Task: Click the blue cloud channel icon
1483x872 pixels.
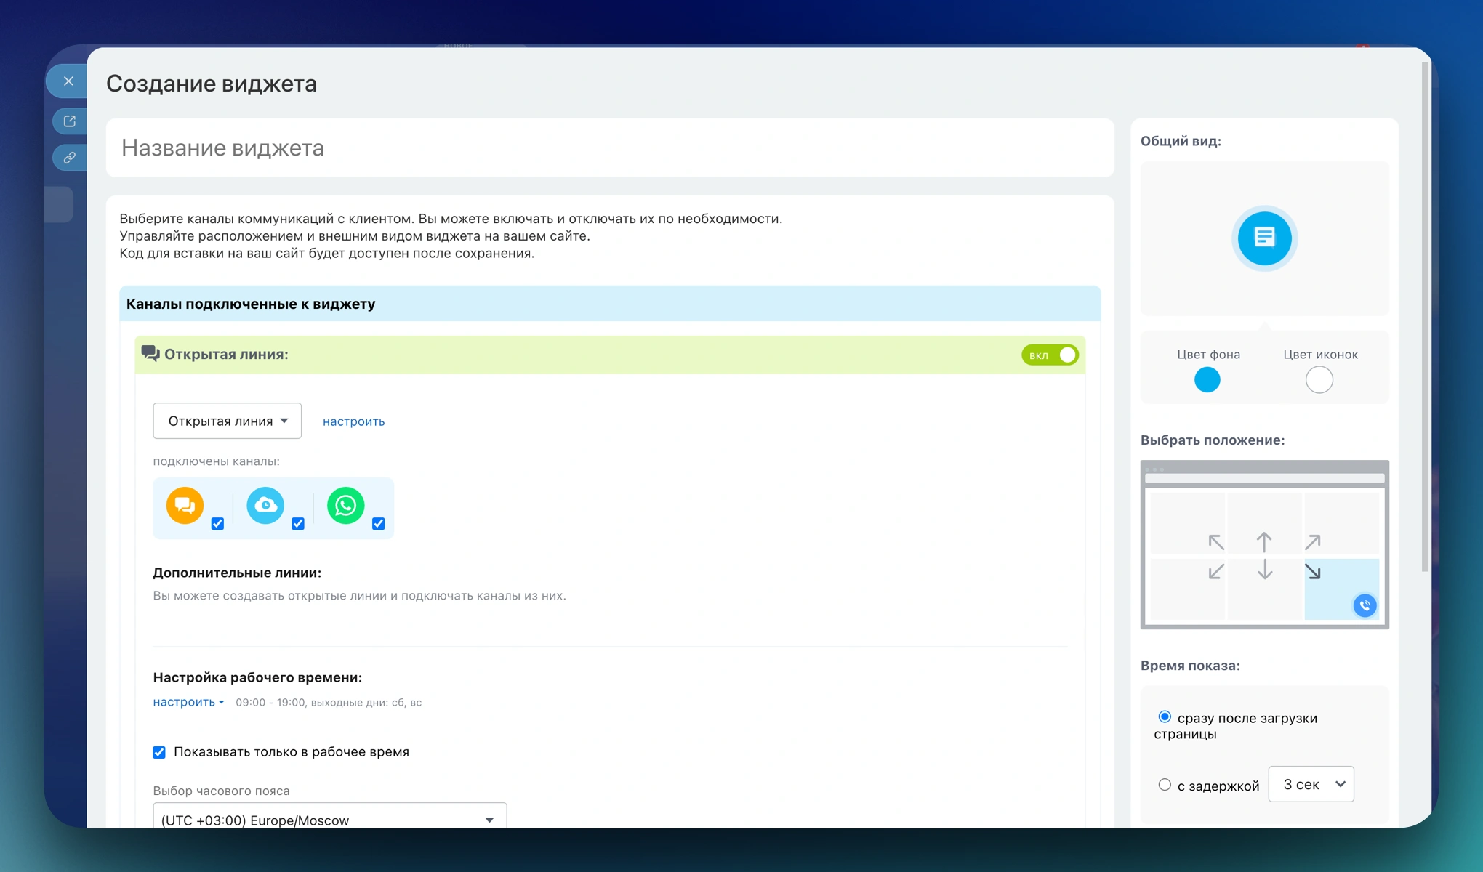Action: coord(265,505)
